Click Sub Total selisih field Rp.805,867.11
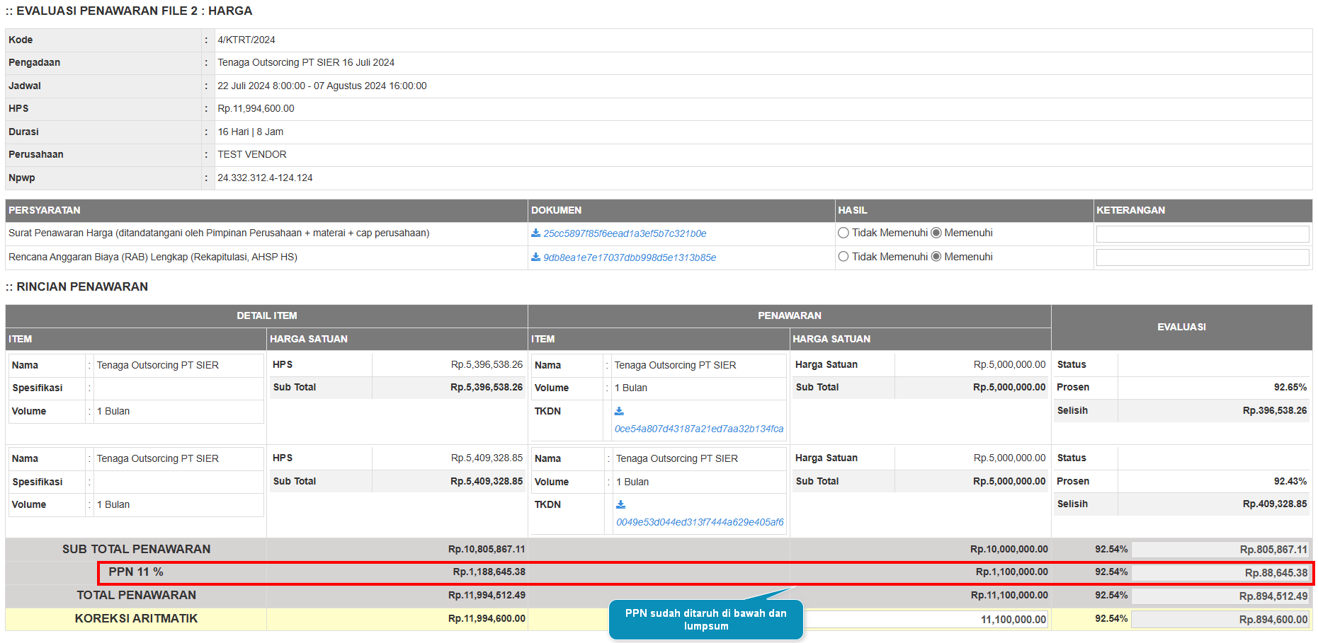This screenshot has width=1318, height=643. coord(1220,550)
